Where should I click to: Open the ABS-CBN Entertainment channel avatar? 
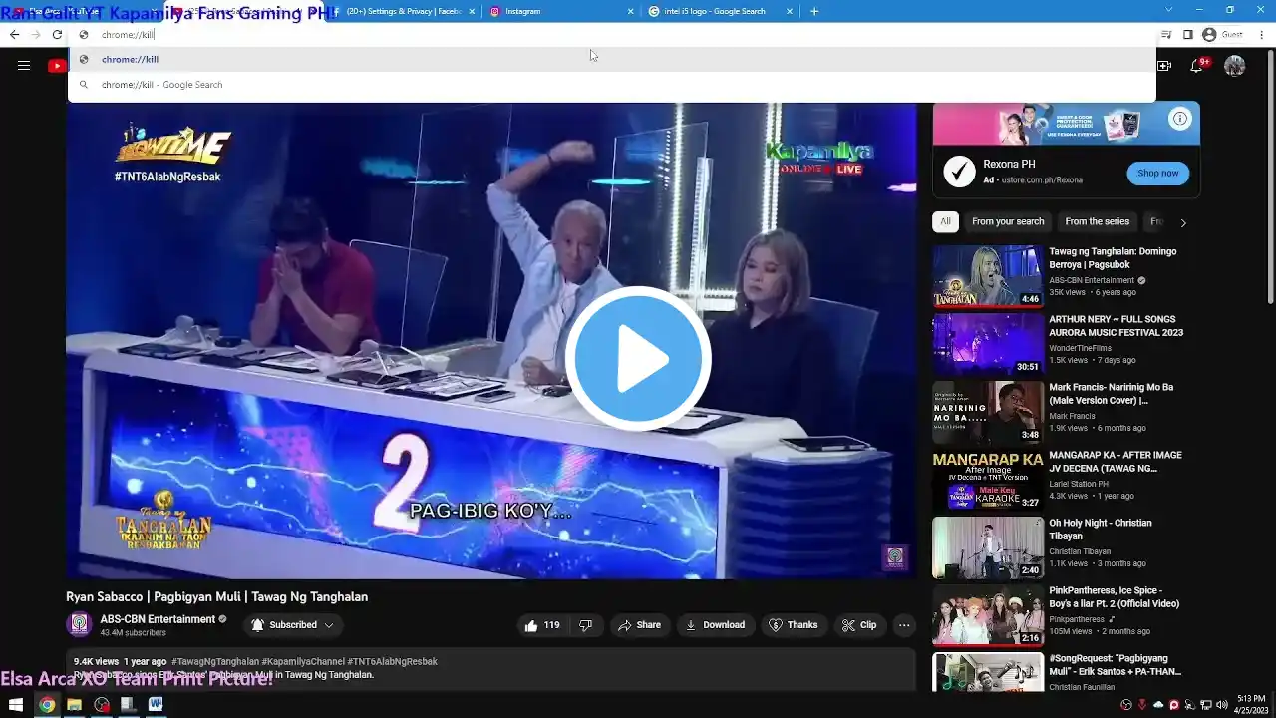click(79, 625)
